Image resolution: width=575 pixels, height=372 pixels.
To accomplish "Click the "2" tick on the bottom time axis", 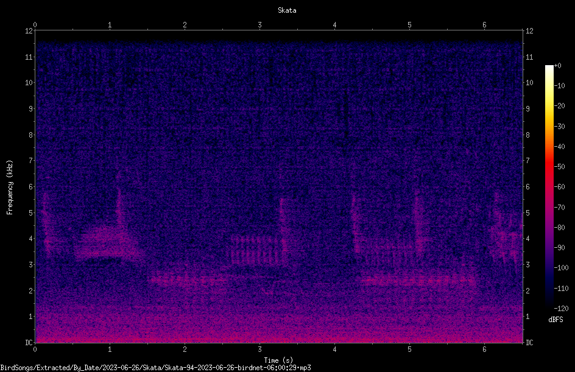I will pos(185,349).
